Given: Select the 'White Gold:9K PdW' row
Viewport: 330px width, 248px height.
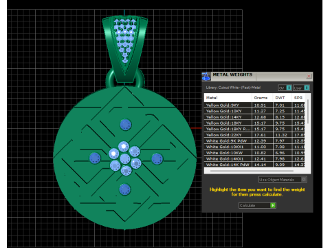Looking at the screenshot, I should click(x=254, y=141).
